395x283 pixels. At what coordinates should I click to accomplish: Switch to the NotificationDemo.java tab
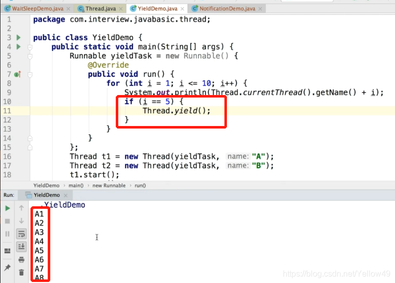pyautogui.click(x=227, y=9)
